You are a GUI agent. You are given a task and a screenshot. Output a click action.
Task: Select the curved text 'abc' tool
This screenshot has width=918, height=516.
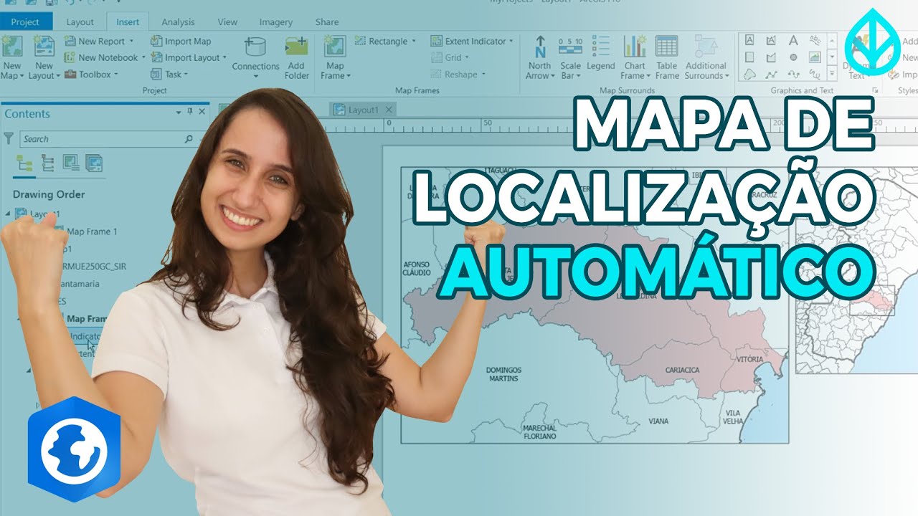[x=815, y=40]
